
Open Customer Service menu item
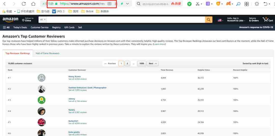39,27
